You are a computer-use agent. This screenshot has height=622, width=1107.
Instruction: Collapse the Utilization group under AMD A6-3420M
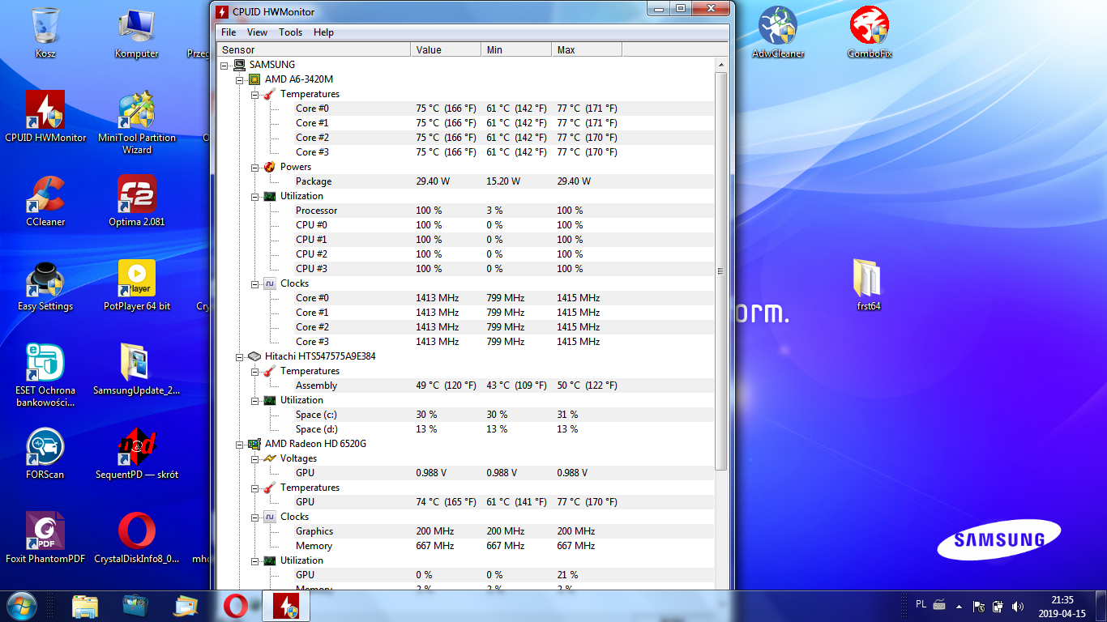coord(254,196)
